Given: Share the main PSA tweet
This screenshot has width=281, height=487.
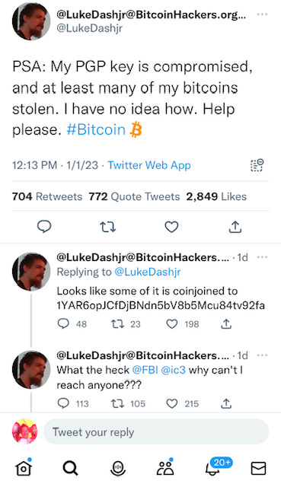Looking at the screenshot, I should (x=235, y=227).
